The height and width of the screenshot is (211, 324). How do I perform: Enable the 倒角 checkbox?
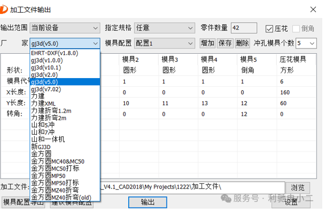click(296, 29)
